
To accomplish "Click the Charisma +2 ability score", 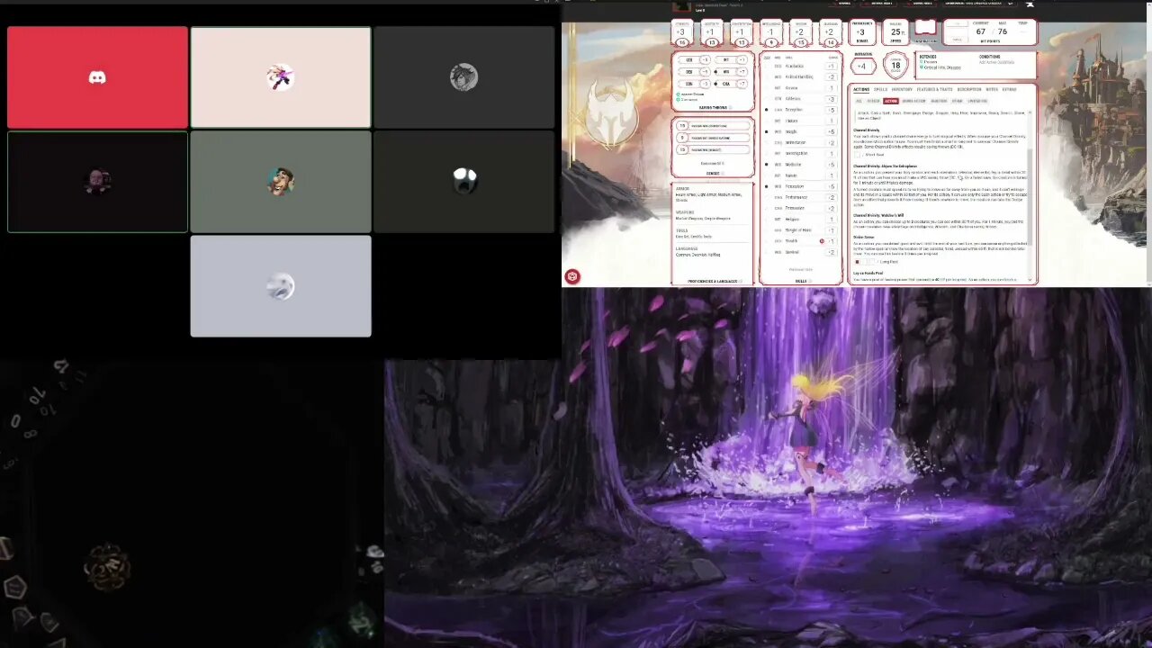I will pos(829,32).
